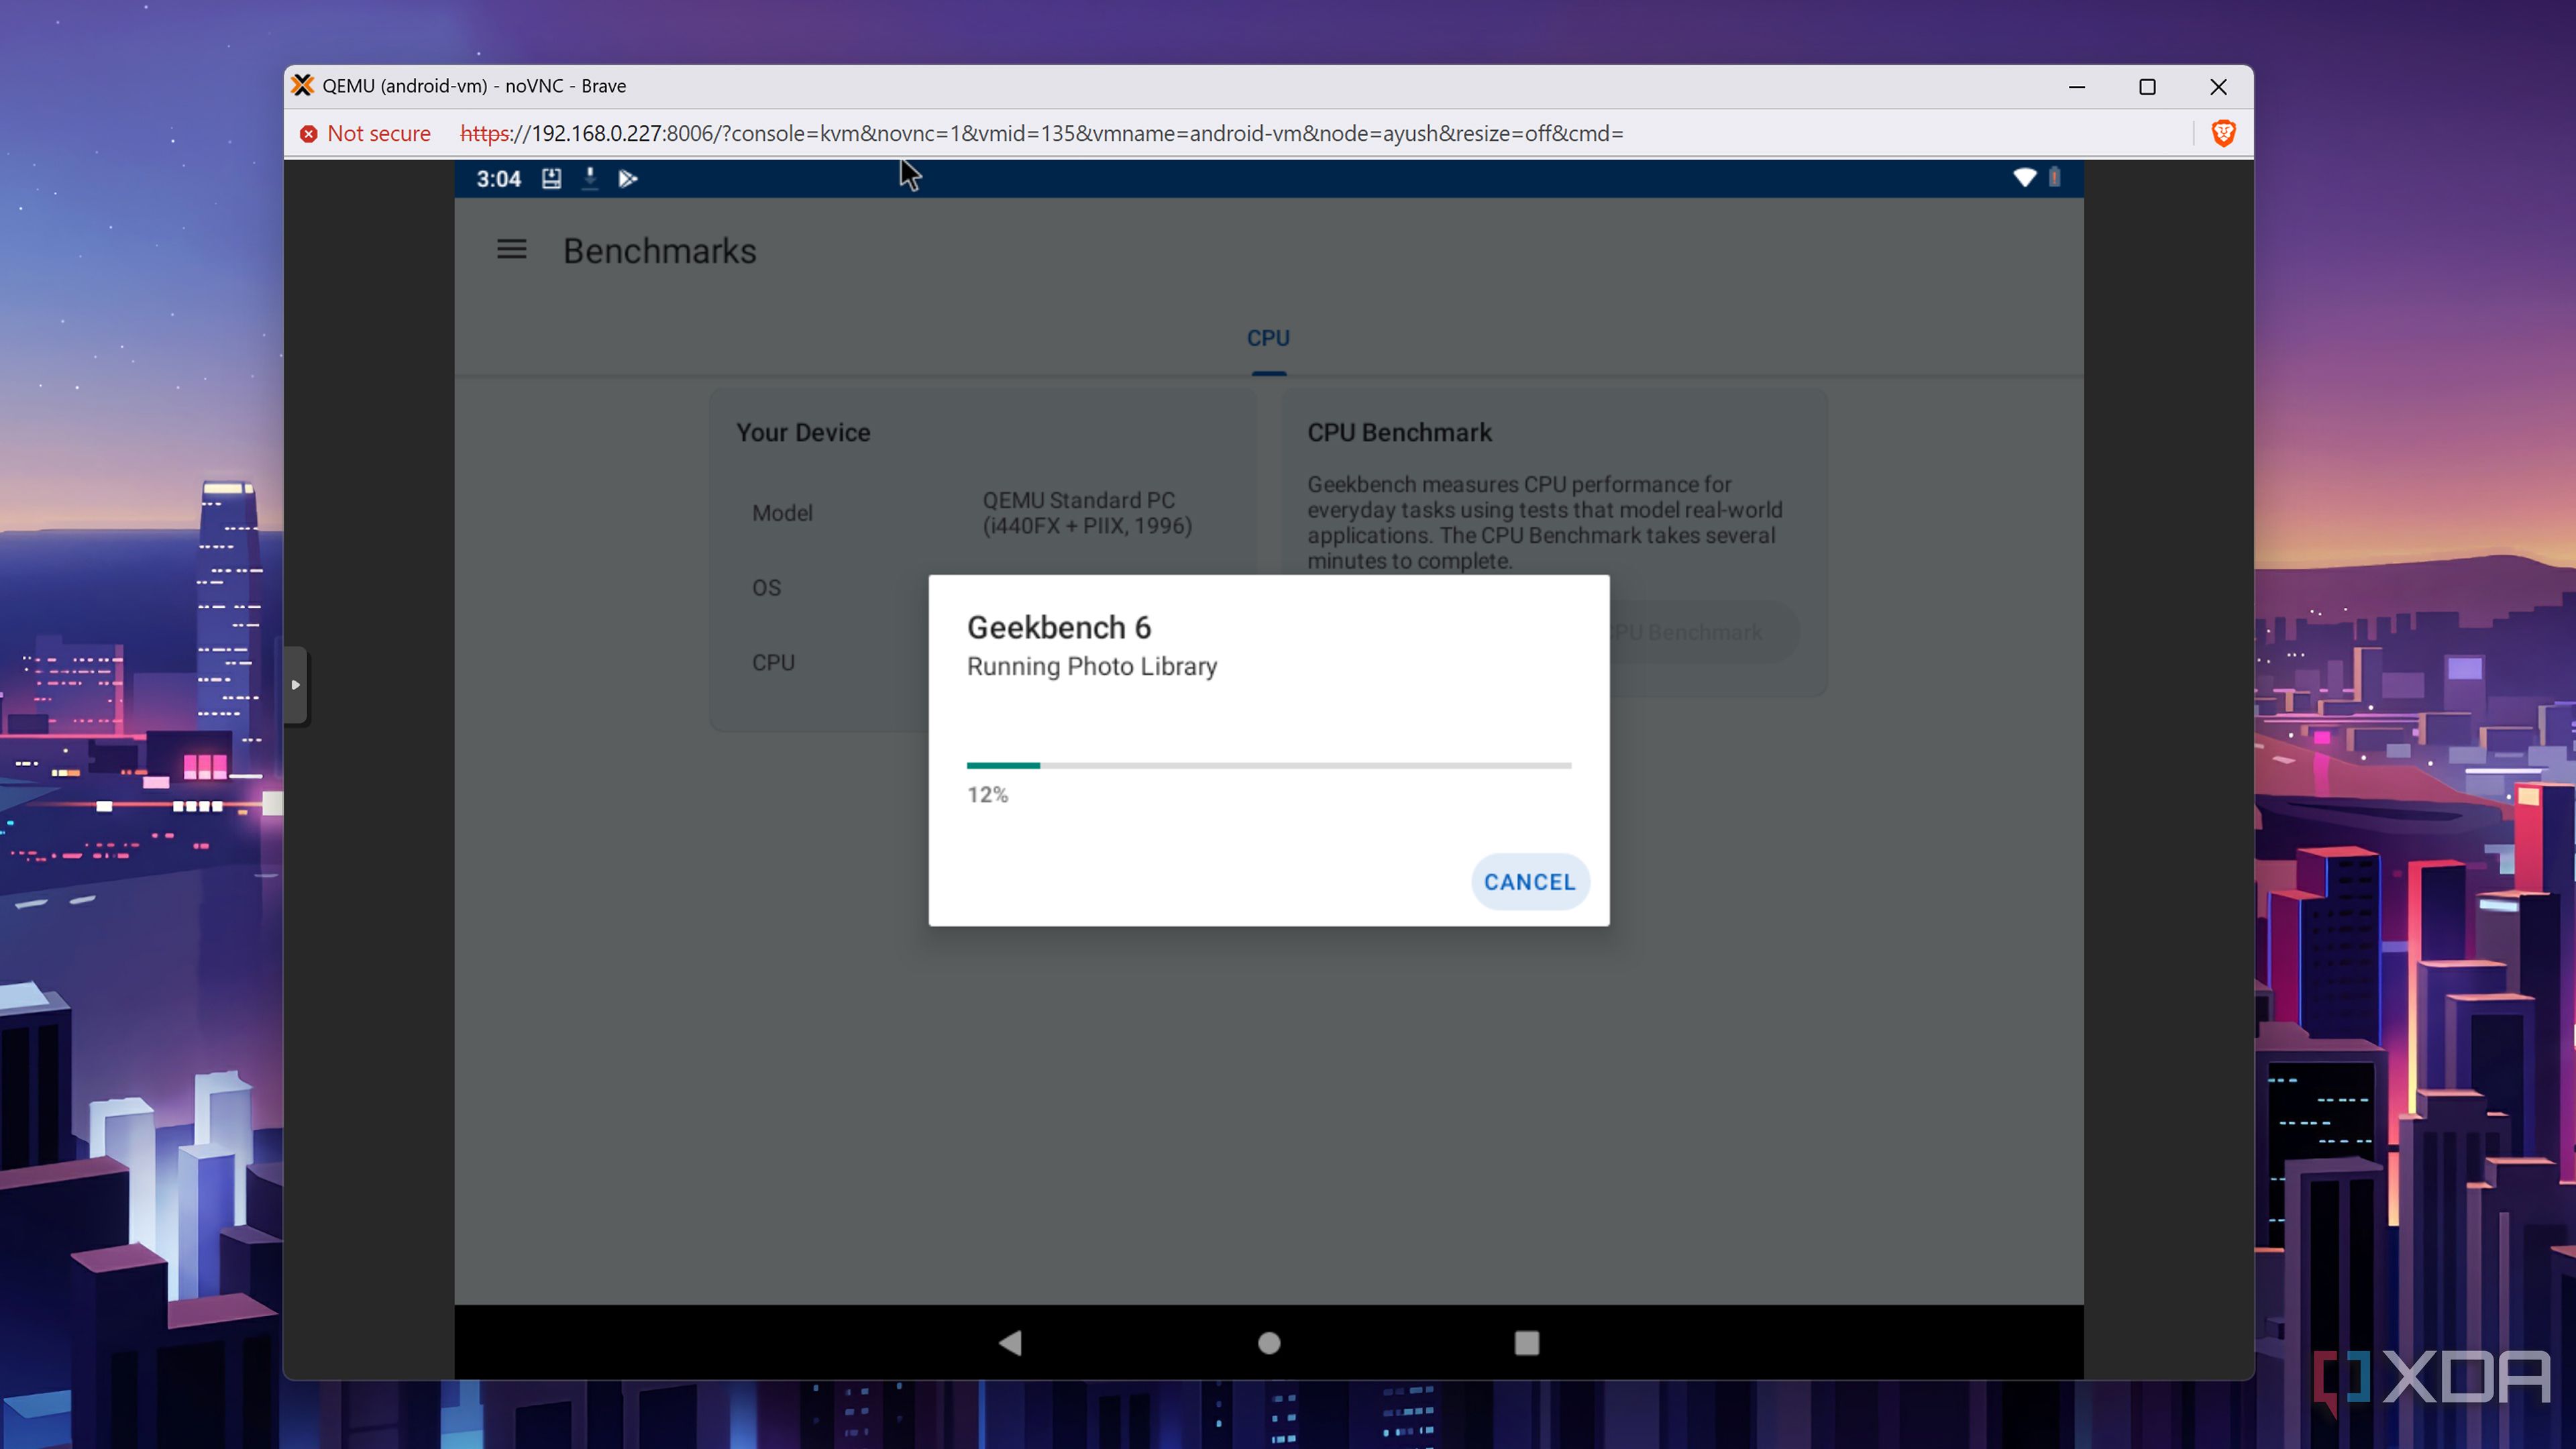Click the QEMU Standard PC model value
This screenshot has height=1449, width=2576.
tap(1087, 513)
